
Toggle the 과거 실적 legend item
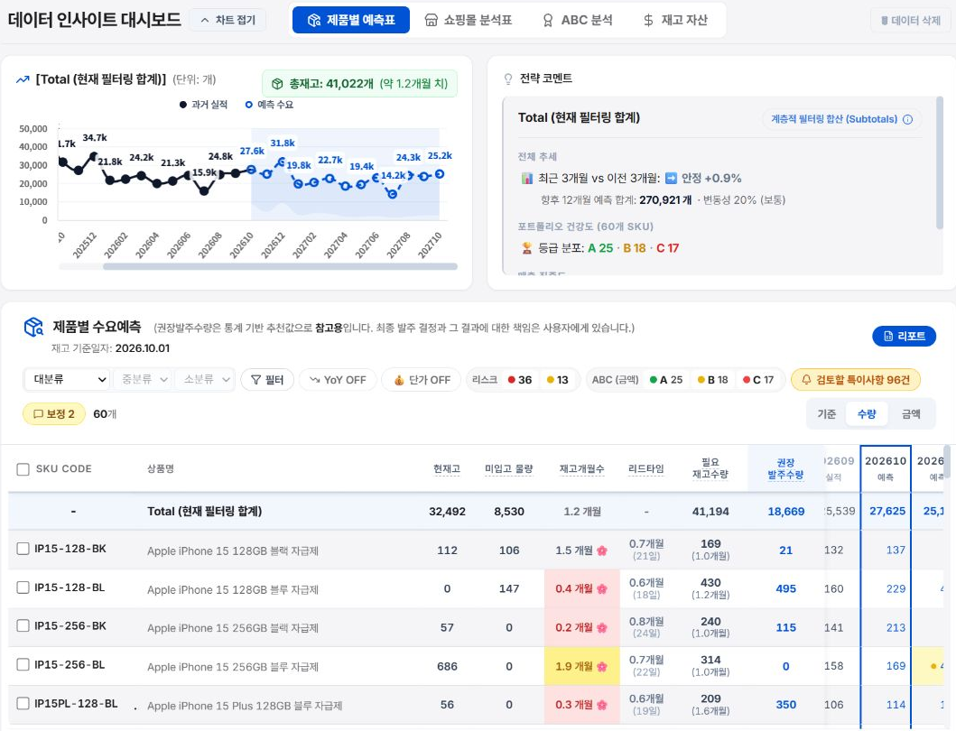203,105
